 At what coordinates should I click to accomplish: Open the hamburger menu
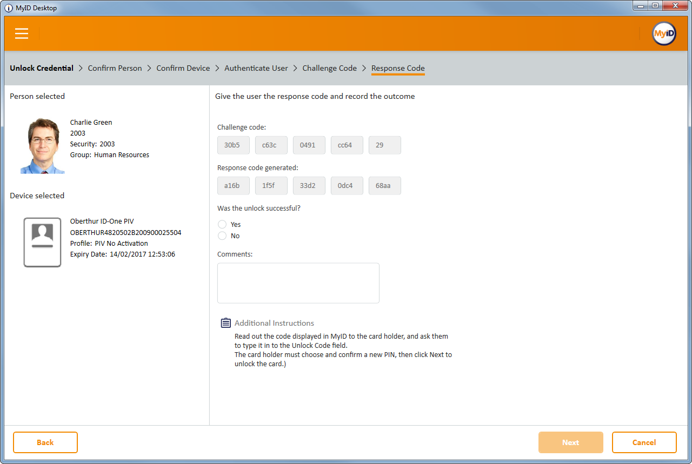point(22,33)
